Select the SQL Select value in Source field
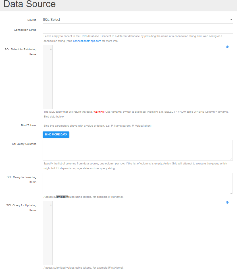The width and height of the screenshot is (237, 270). click(51, 19)
